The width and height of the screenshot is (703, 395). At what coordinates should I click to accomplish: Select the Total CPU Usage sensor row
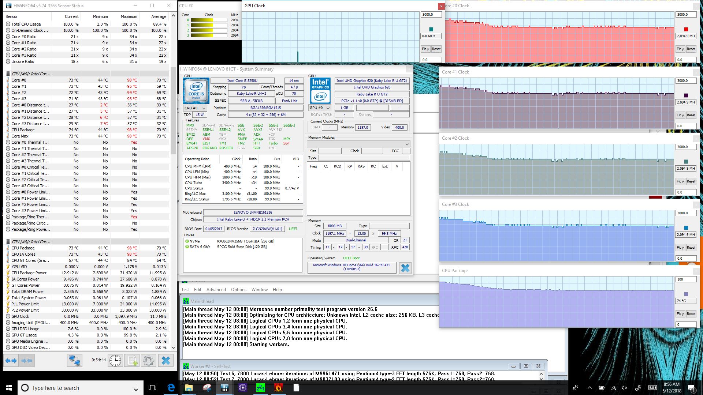point(86,24)
